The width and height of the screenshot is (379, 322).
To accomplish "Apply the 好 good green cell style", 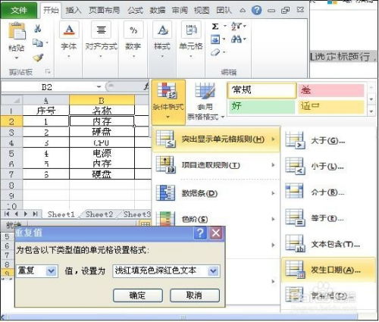I will (x=262, y=107).
